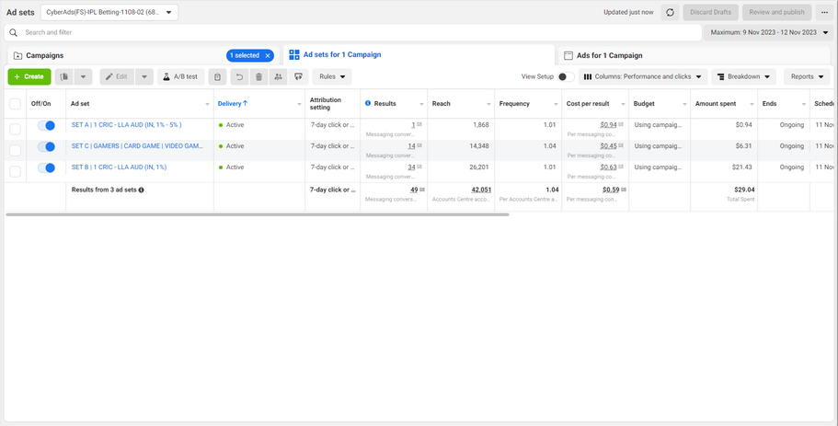The width and height of the screenshot is (838, 426).
Task: Delete selection with the trash icon
Action: point(258,77)
